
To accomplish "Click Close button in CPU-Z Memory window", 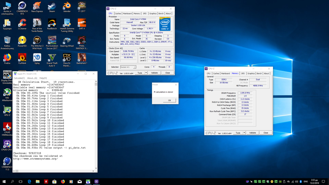I will [266, 133].
